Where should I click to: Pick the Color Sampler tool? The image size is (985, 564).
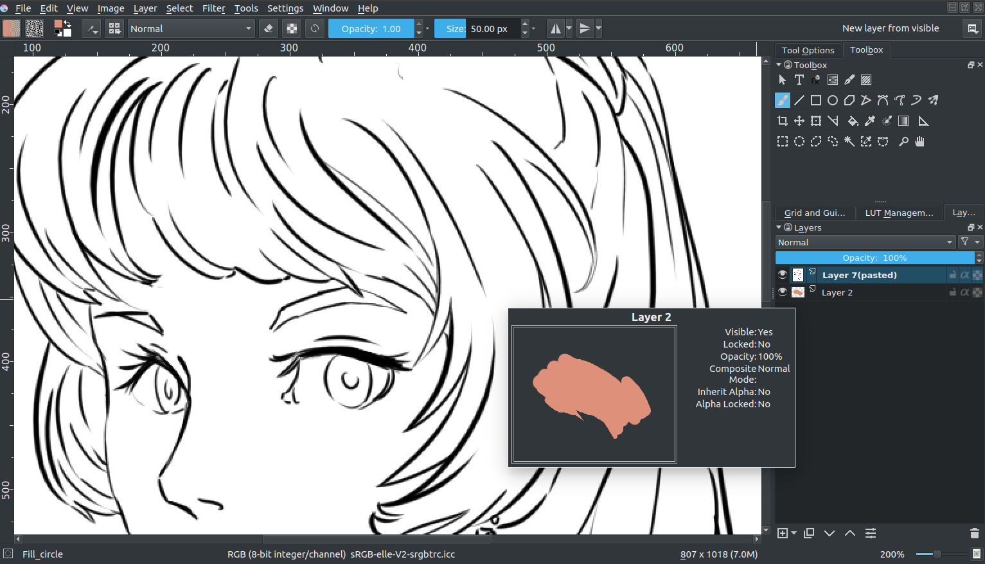pos(870,121)
